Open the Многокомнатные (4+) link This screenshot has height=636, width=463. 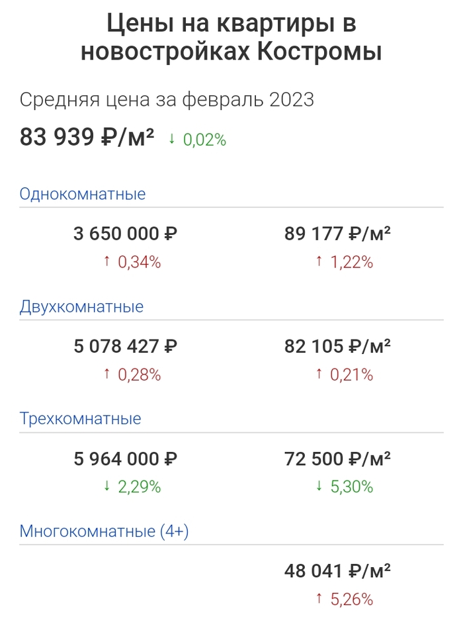coord(105,531)
